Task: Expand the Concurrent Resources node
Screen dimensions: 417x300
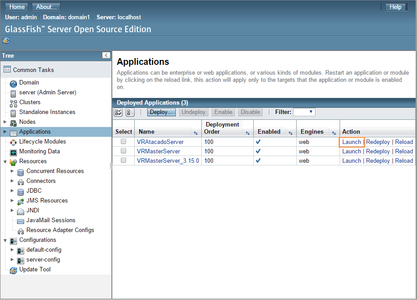Action: point(12,171)
